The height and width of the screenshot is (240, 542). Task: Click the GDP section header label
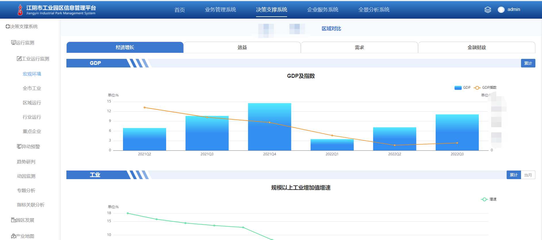click(95, 63)
